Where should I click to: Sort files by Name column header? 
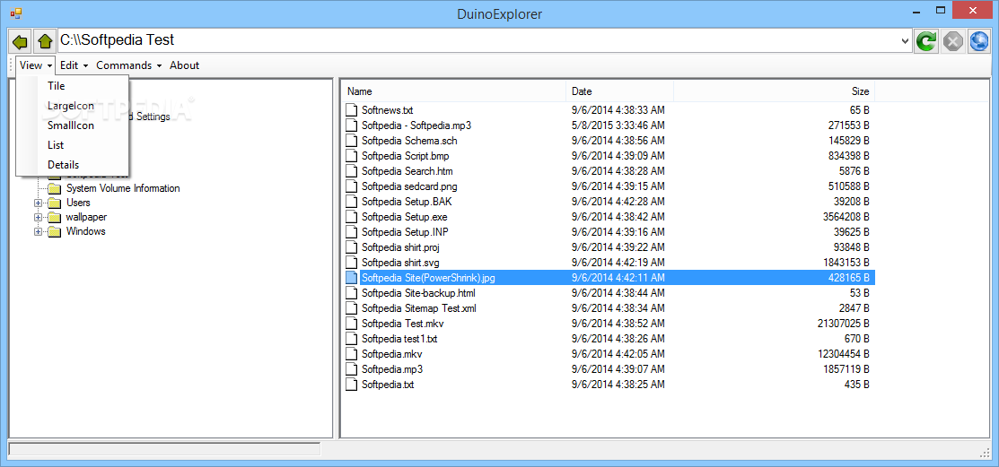pyautogui.click(x=453, y=91)
